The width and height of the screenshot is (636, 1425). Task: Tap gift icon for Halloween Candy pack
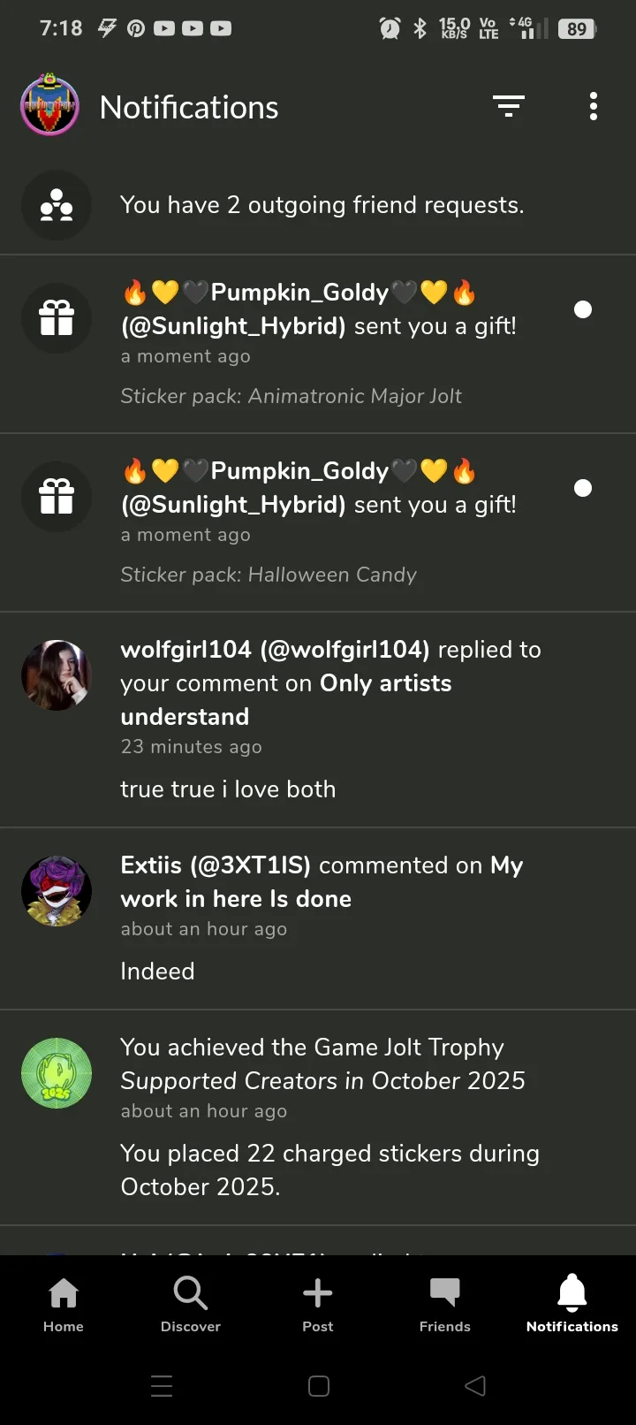(x=57, y=497)
